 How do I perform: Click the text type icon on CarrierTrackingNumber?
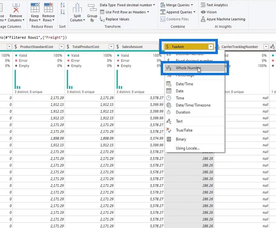pyautogui.click(x=218, y=47)
